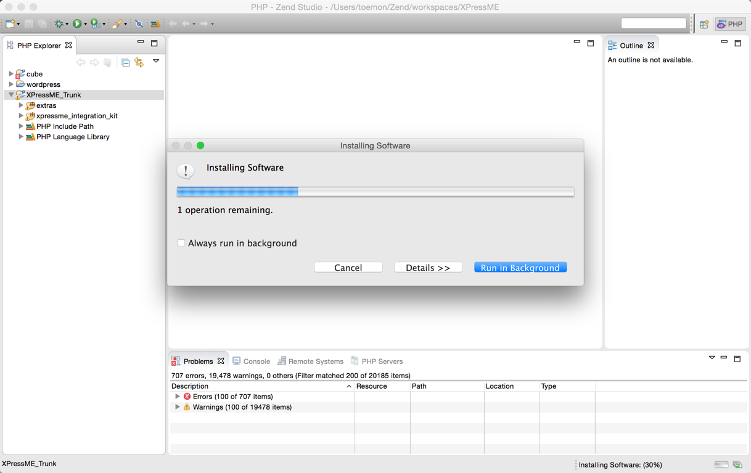Expand the PHP Language Library node
751x473 pixels.
[21, 137]
